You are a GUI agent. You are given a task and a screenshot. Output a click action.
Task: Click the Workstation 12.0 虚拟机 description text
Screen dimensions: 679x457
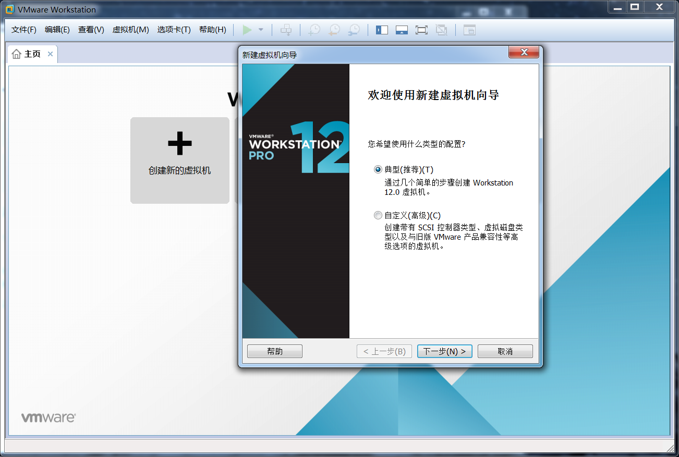click(x=449, y=187)
